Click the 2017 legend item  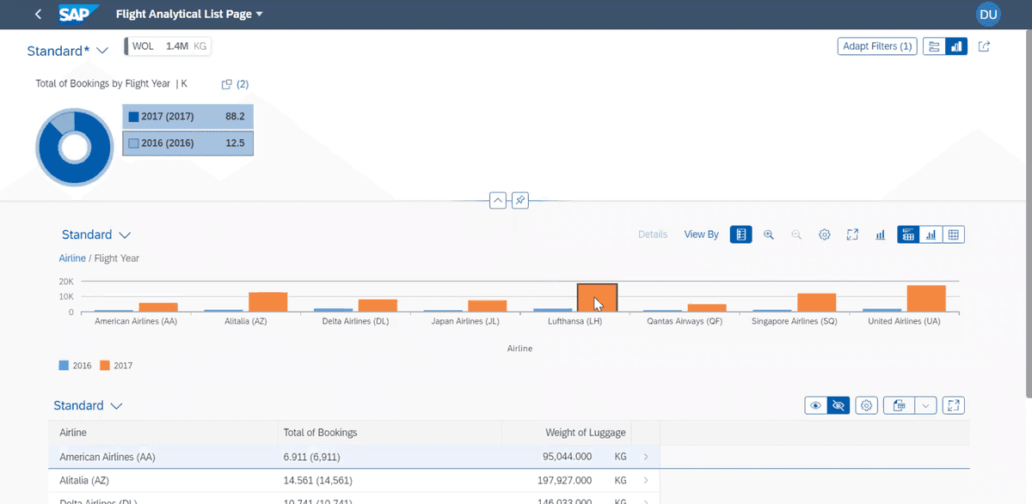116,366
